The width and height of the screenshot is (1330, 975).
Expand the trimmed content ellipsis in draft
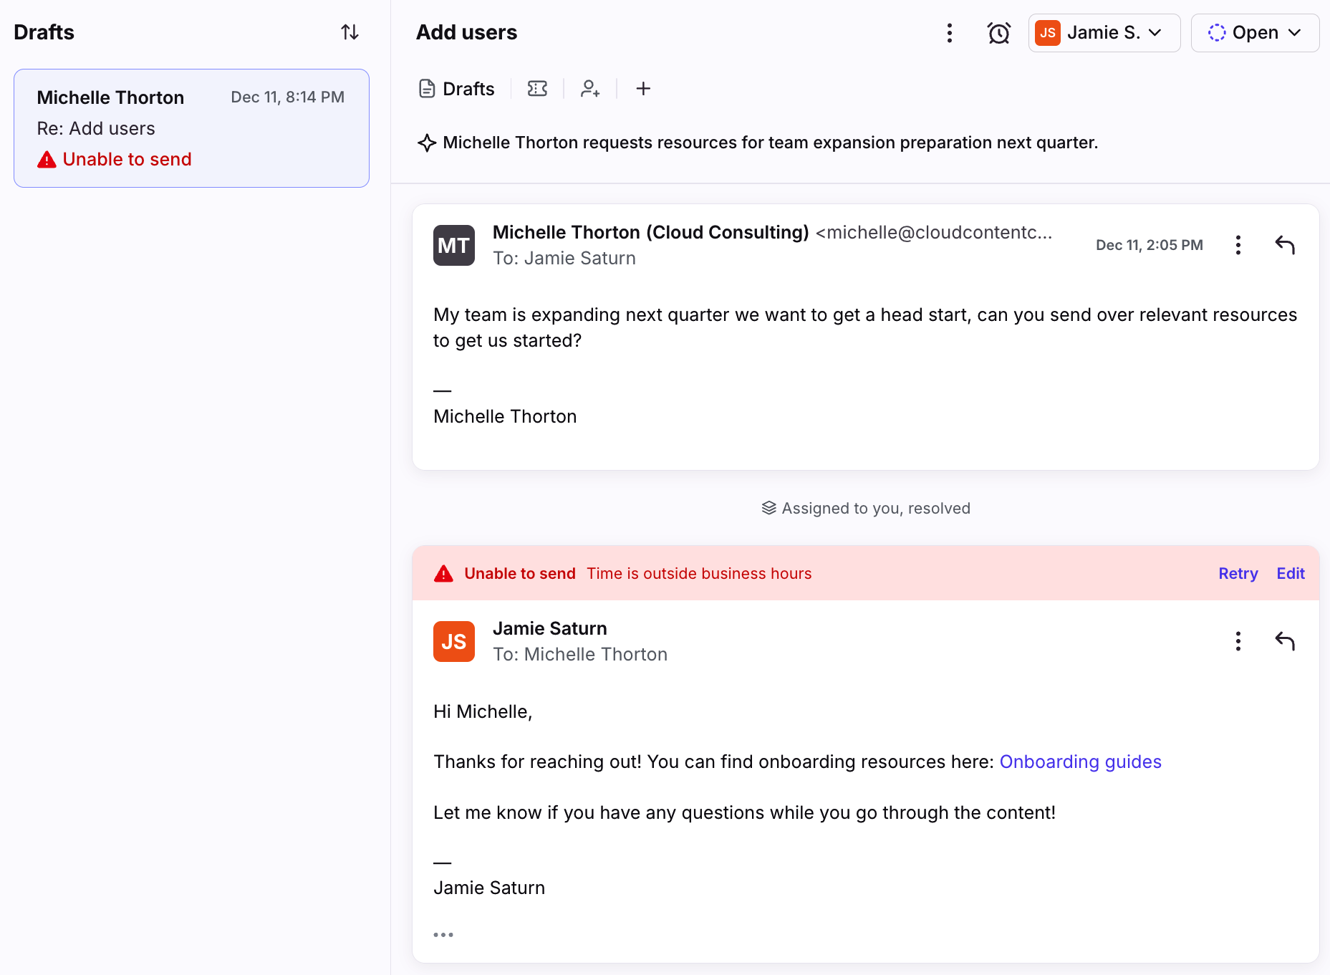pos(443,935)
